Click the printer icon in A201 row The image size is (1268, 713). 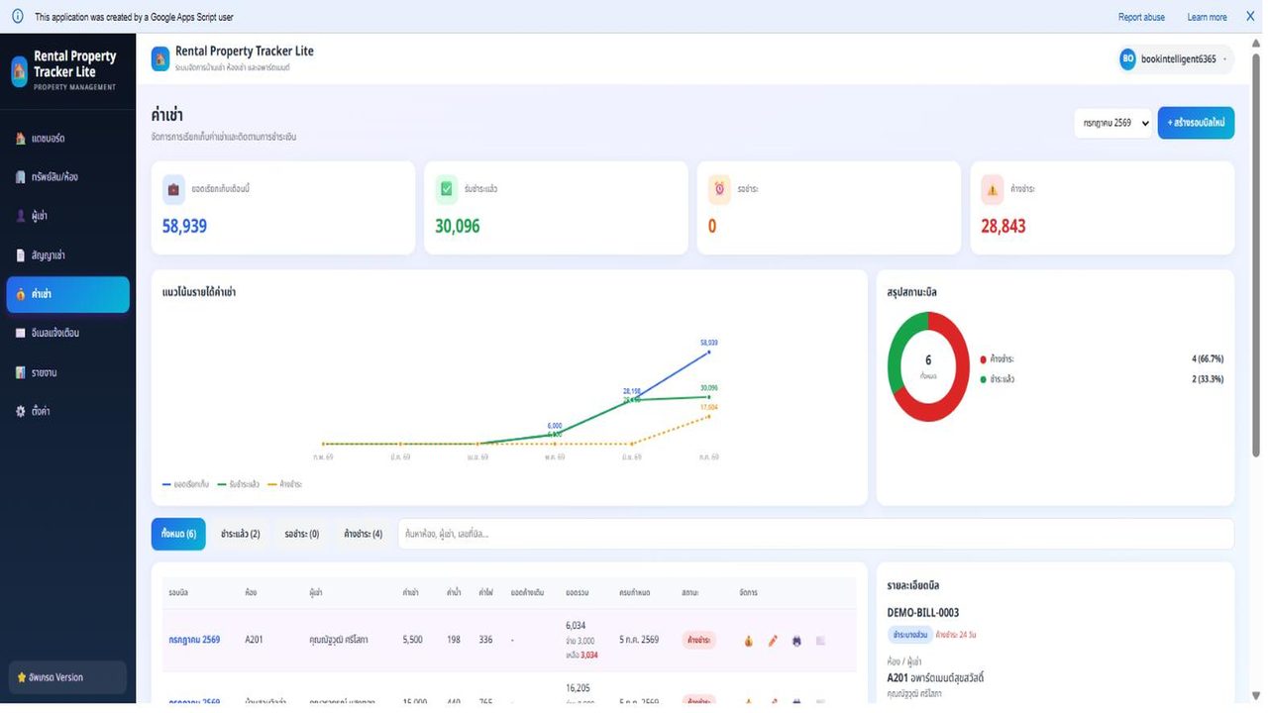pyautogui.click(x=796, y=641)
